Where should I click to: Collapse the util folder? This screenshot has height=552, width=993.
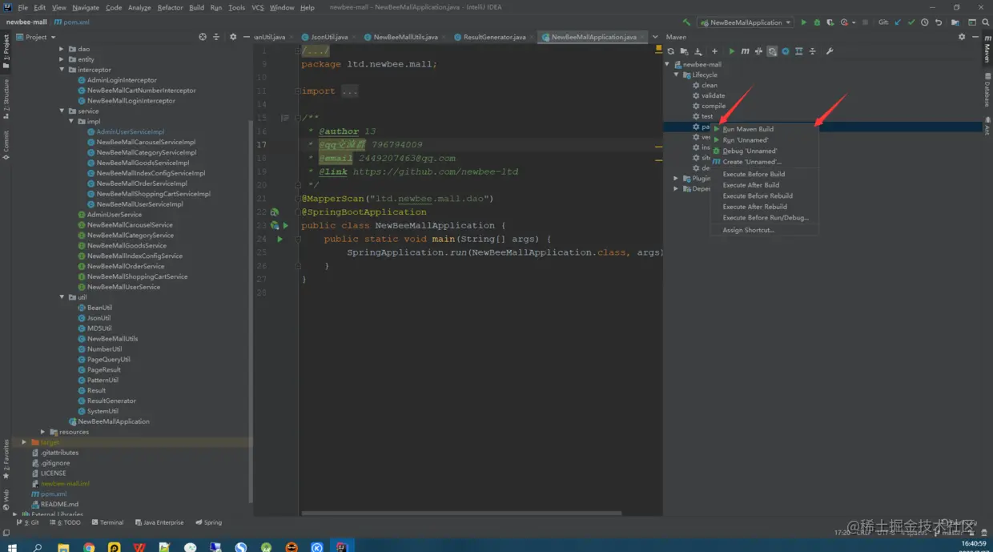click(x=62, y=297)
